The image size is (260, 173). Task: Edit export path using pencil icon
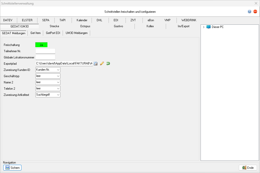pyautogui.click(x=102, y=64)
